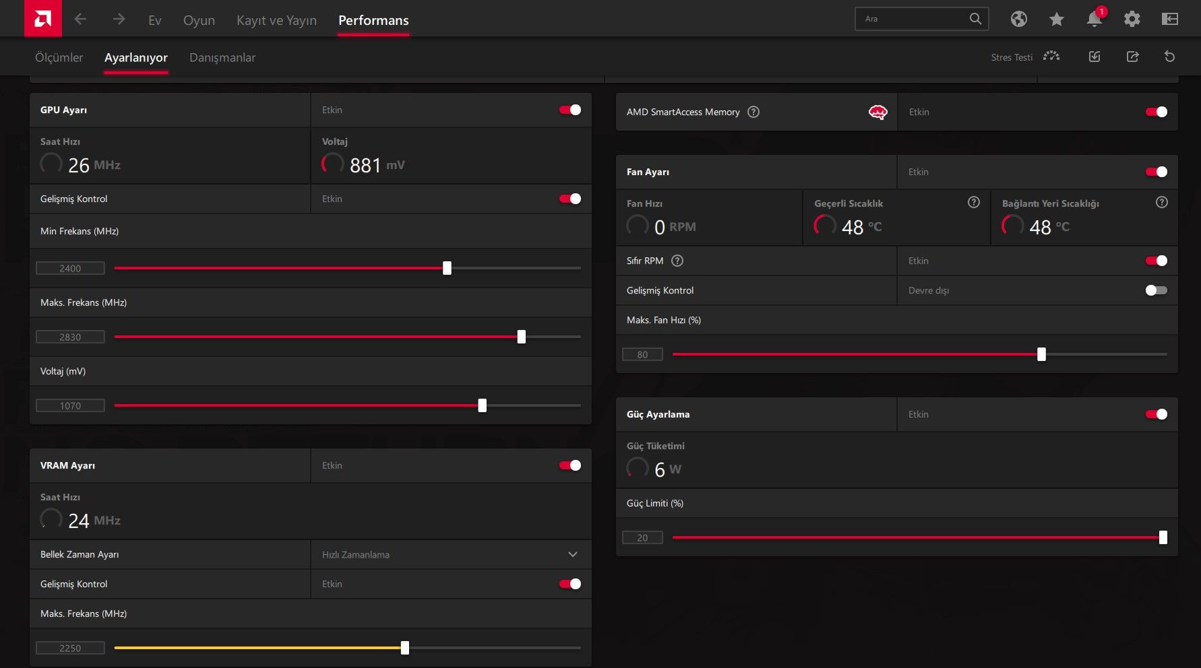Screen dimensions: 1201x668
Task: Switch to the Ölçümler tab
Action: coord(59,57)
